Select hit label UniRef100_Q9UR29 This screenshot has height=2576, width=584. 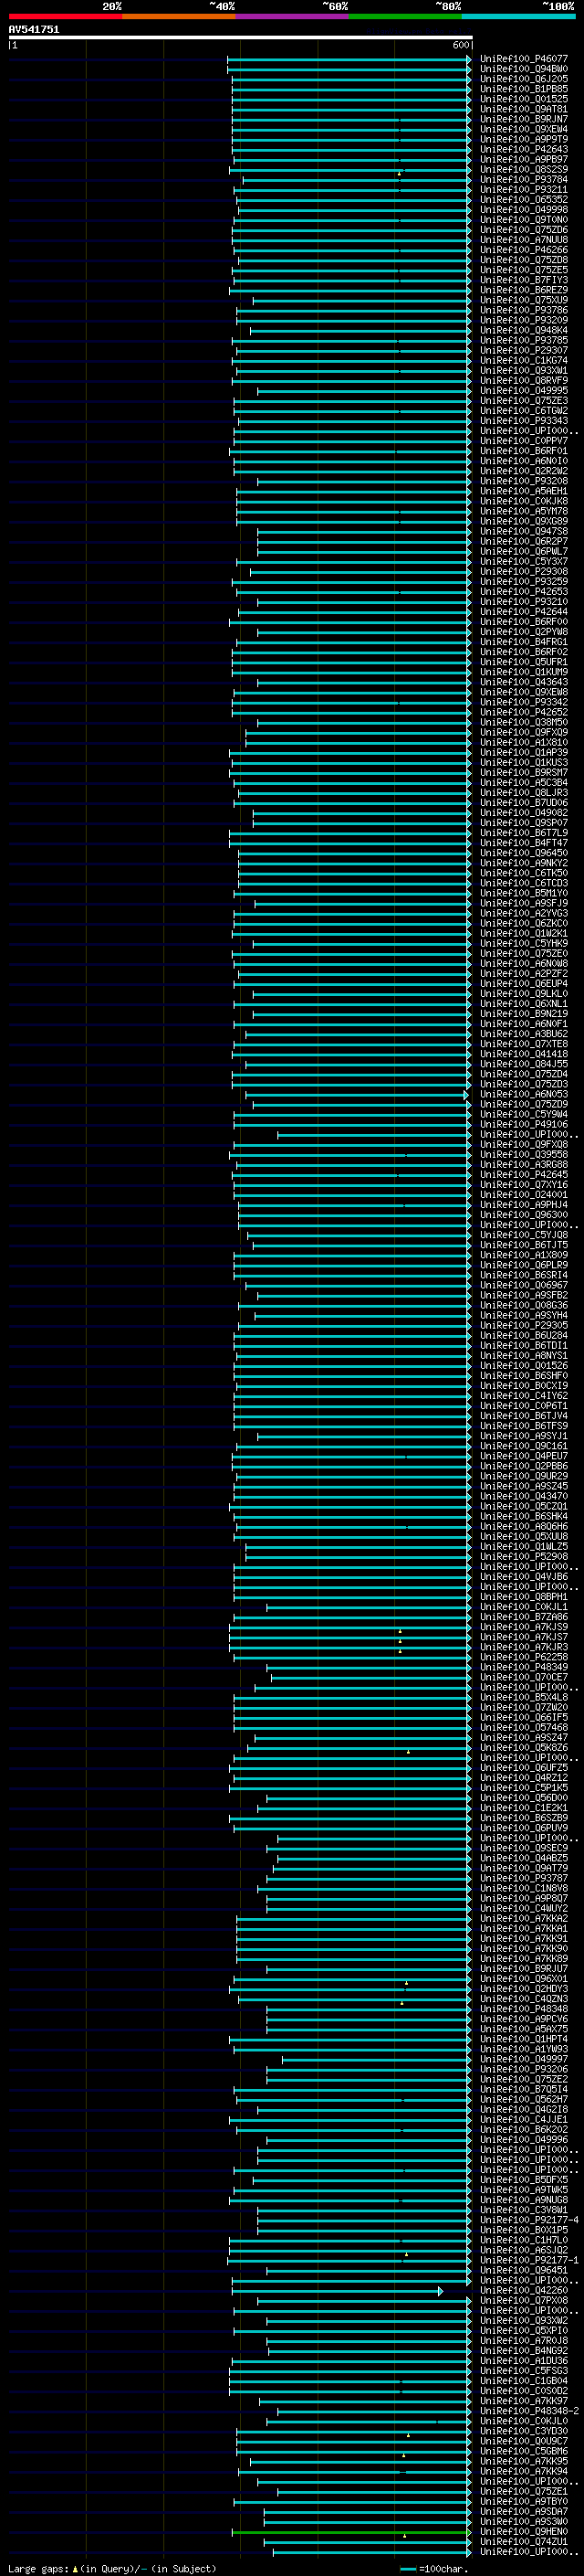(524, 1476)
